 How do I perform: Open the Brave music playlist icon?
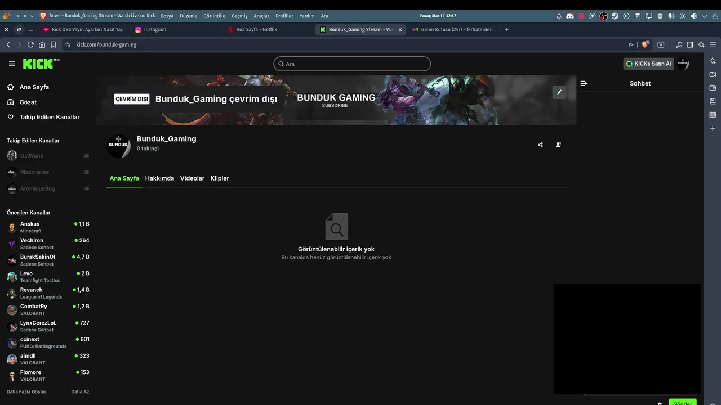tap(679, 44)
